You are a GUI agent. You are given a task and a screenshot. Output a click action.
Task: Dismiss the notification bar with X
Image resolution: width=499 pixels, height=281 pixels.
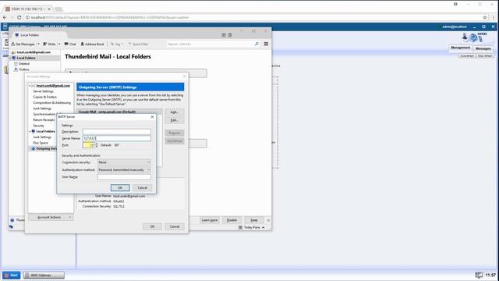[268, 220]
